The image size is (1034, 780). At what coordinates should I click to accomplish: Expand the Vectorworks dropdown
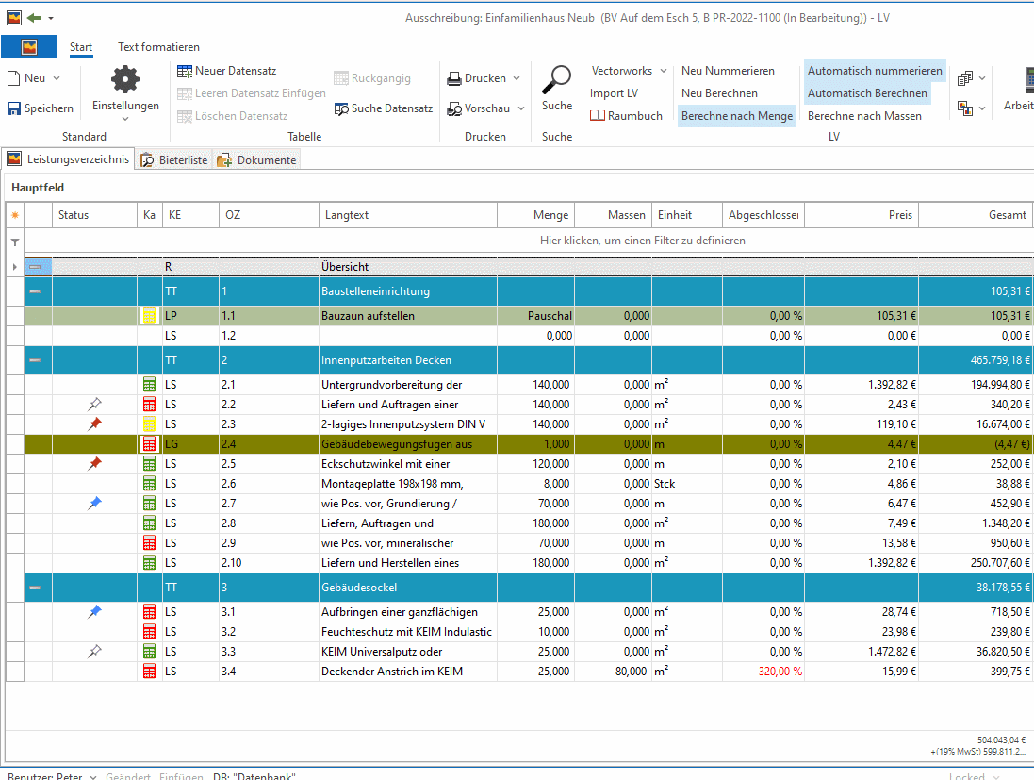664,71
